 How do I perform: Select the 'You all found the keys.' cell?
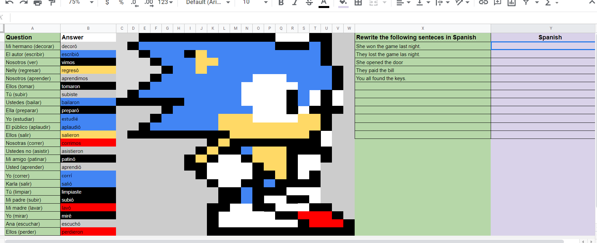[x=423, y=78]
